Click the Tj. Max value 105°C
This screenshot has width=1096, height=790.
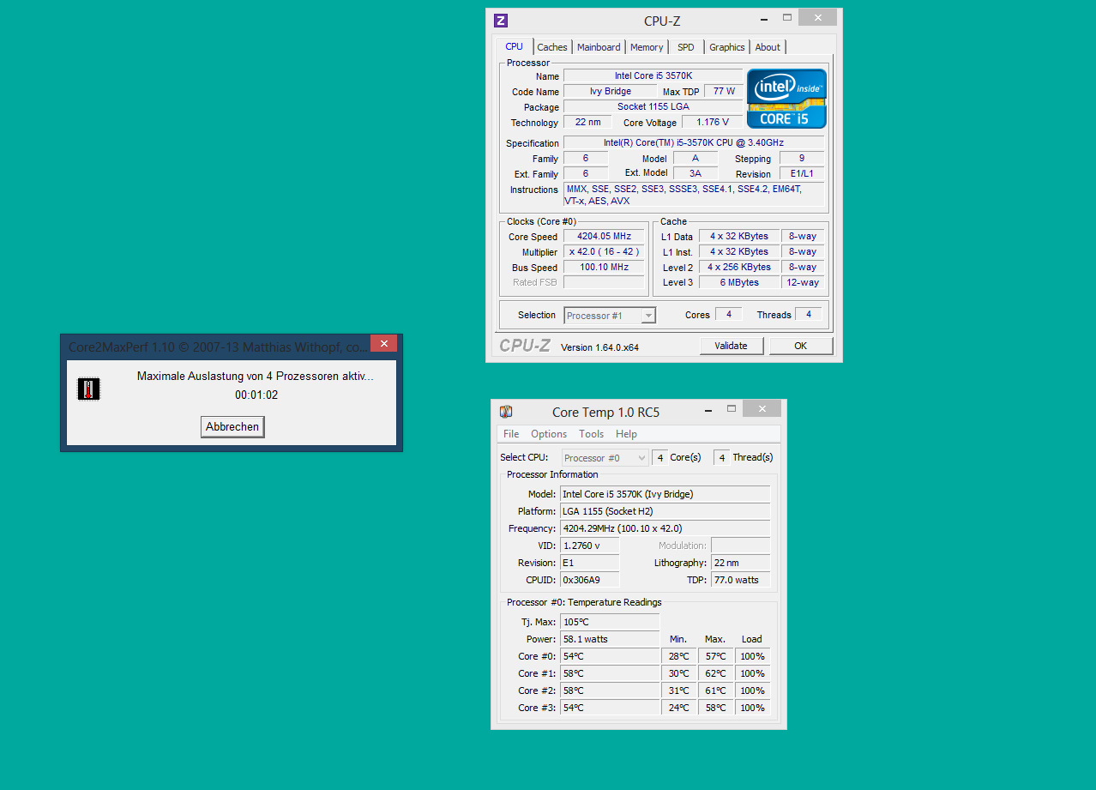610,622
